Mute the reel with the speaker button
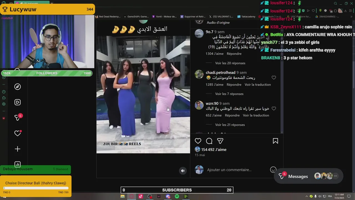This screenshot has width=355, height=200. 183,171
